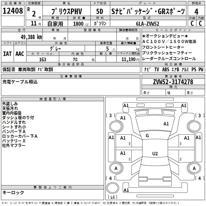
Task: Click the overall evaluation score 4
Action: coord(196,11)
